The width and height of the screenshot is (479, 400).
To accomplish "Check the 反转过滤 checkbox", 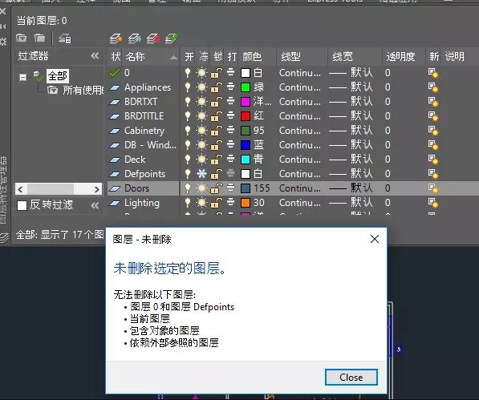I will pyautogui.click(x=22, y=205).
